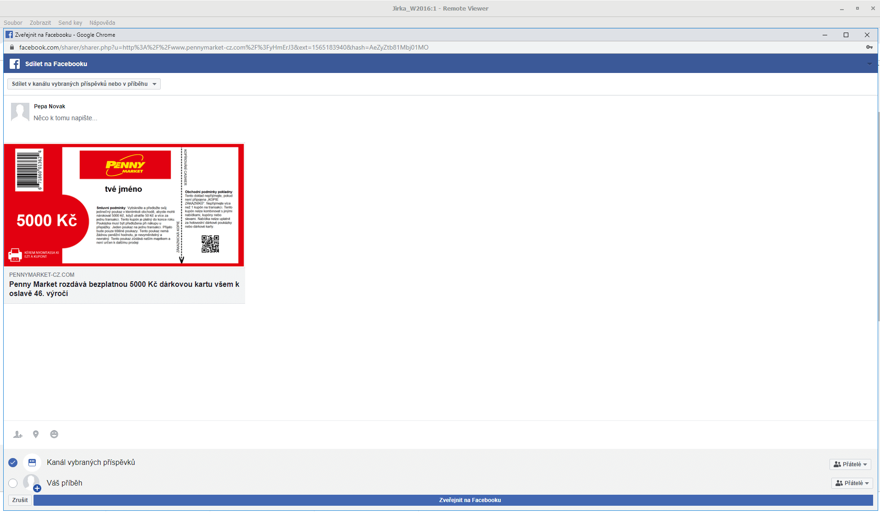
Task: Click the saved password key icon
Action: [869, 47]
